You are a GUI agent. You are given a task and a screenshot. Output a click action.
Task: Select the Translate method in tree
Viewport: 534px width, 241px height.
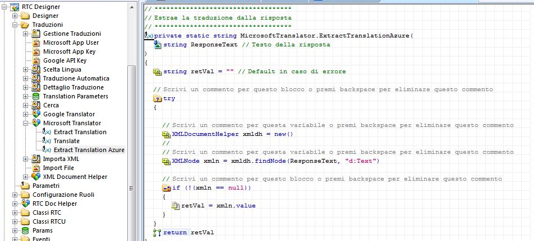pos(67,141)
